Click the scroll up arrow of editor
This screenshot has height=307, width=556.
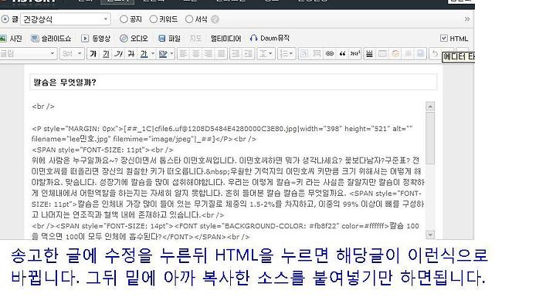pos(430,106)
